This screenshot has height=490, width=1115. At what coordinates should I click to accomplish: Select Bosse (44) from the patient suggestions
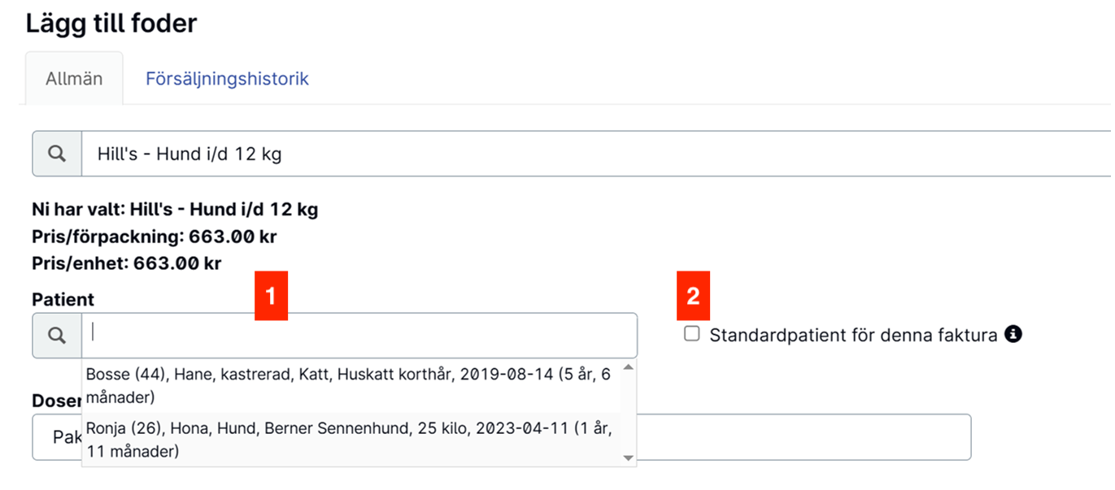(351, 386)
